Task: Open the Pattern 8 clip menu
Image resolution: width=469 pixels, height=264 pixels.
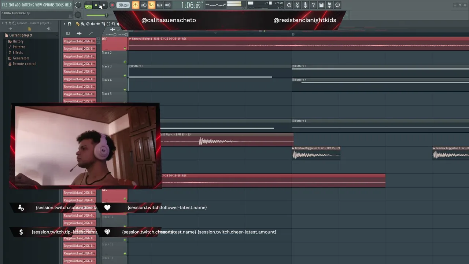Action: [x=293, y=121]
